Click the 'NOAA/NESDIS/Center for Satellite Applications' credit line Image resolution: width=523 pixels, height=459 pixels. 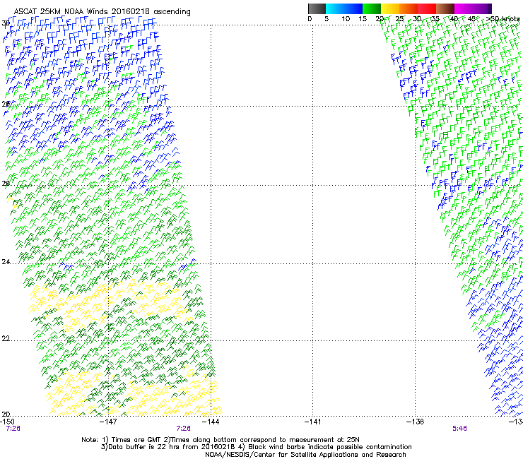point(305,455)
